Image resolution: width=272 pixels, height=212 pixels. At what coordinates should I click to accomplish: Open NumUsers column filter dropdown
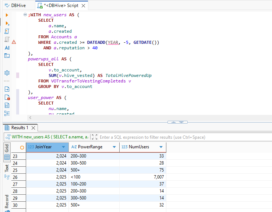(x=161, y=147)
